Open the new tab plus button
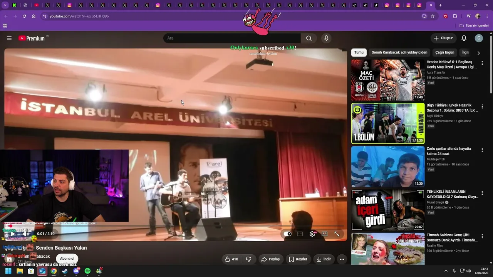This screenshot has width=493, height=277. pos(440,5)
